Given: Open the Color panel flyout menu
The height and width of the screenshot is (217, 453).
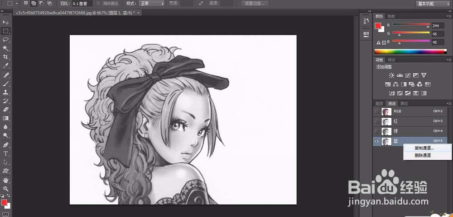Looking at the screenshot, I should coord(448,16).
